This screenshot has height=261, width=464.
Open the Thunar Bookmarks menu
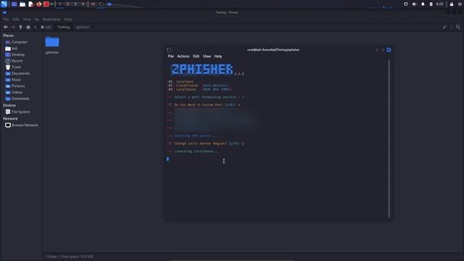click(x=51, y=20)
